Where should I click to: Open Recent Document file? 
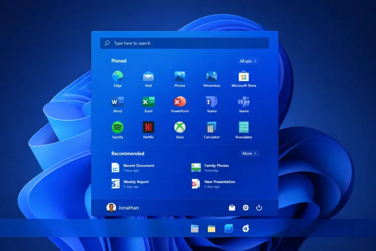pos(133,167)
